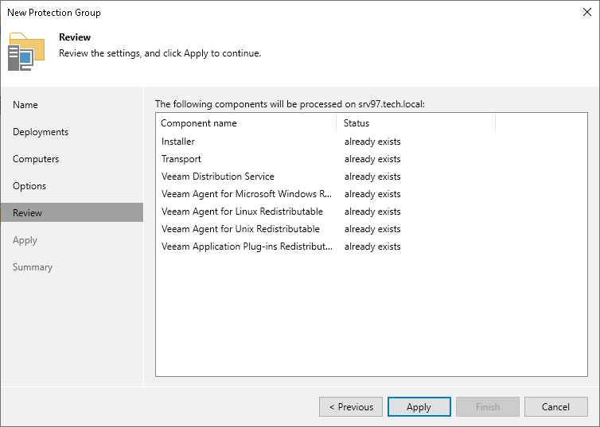Click 'Review the settings' instruction text
This screenshot has height=427, width=600.
click(x=160, y=53)
